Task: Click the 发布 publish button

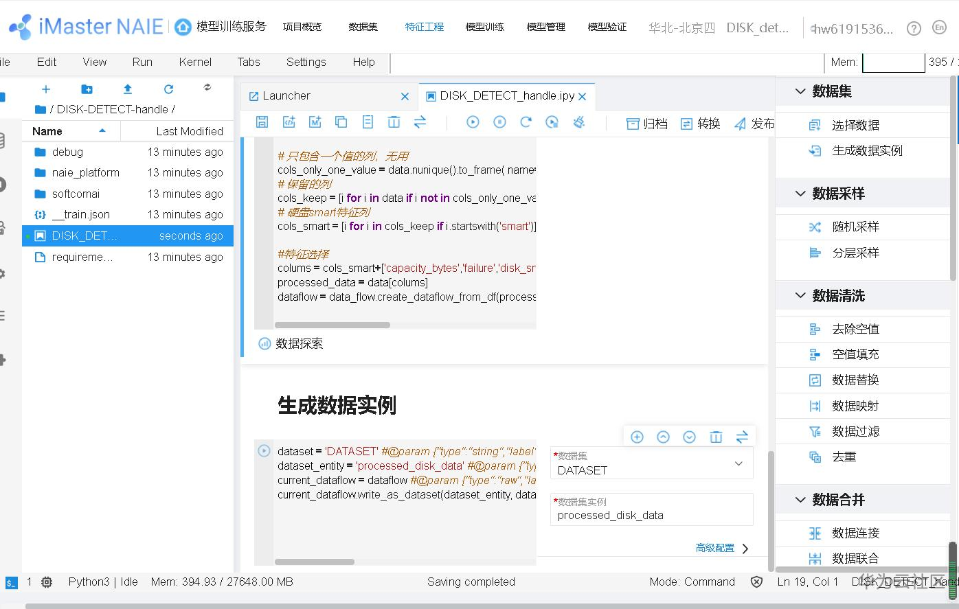Action: [754, 124]
